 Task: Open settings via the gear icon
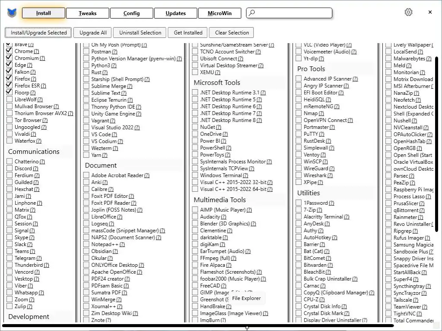pos(408,12)
